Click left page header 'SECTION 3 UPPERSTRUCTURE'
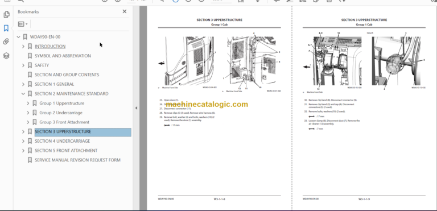The height and width of the screenshot is (211, 437). 219,20
